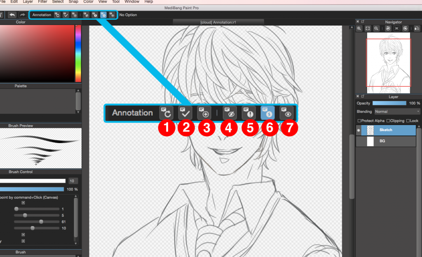Click canvas vertical scrollbar up arrow
Screen dimensions: 422x257
tap(351, 28)
